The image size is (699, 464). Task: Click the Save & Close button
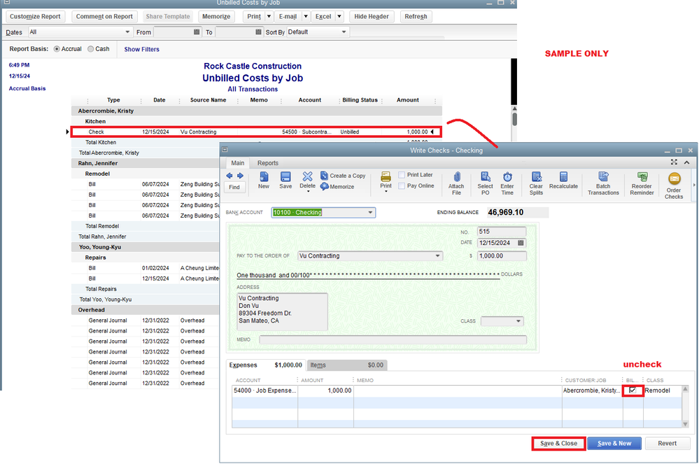pos(558,443)
